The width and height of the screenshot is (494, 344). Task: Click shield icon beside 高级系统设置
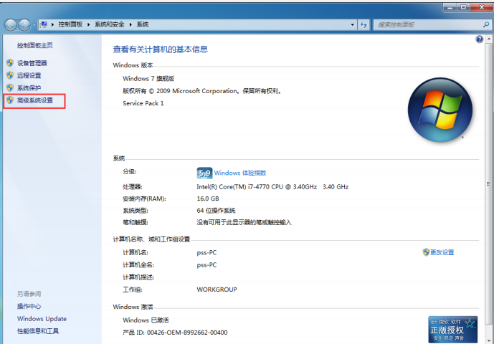(10, 100)
